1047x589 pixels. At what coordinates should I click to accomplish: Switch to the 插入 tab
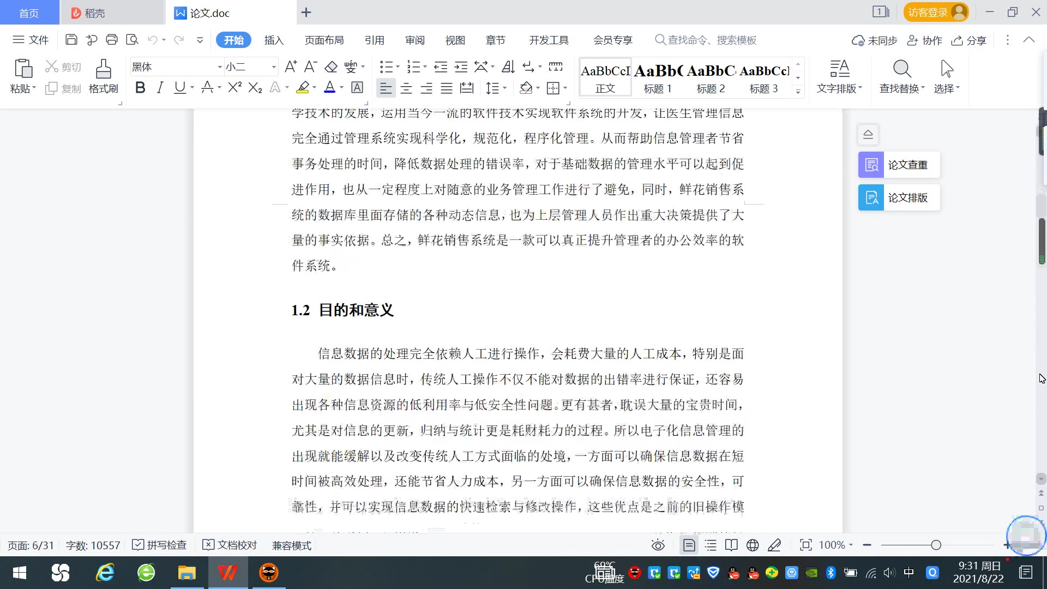(274, 40)
